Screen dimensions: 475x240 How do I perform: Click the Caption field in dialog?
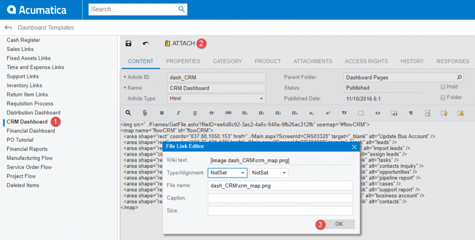point(280,198)
